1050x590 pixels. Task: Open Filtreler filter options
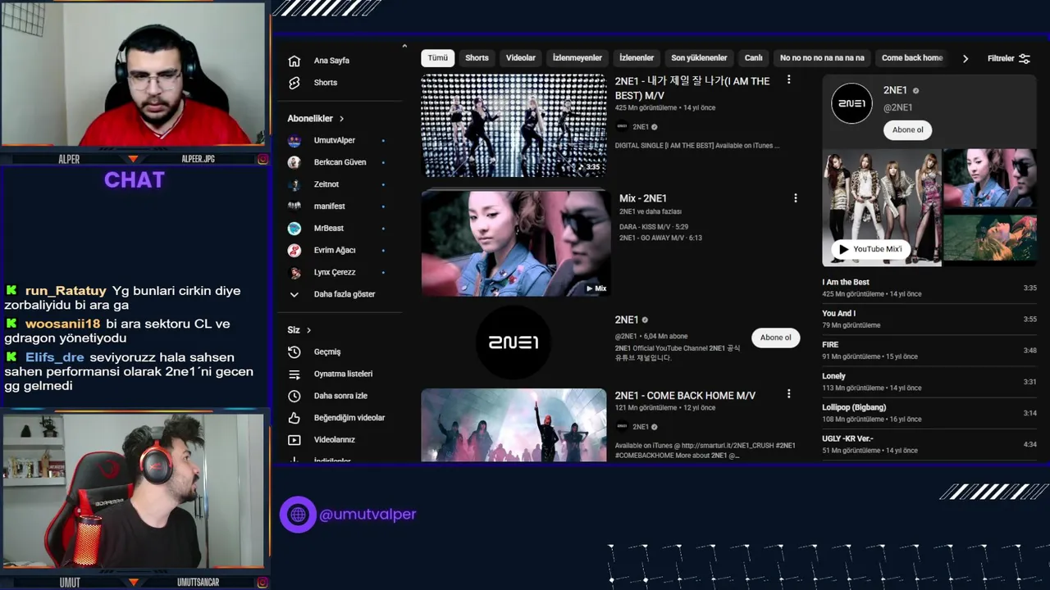click(1009, 58)
